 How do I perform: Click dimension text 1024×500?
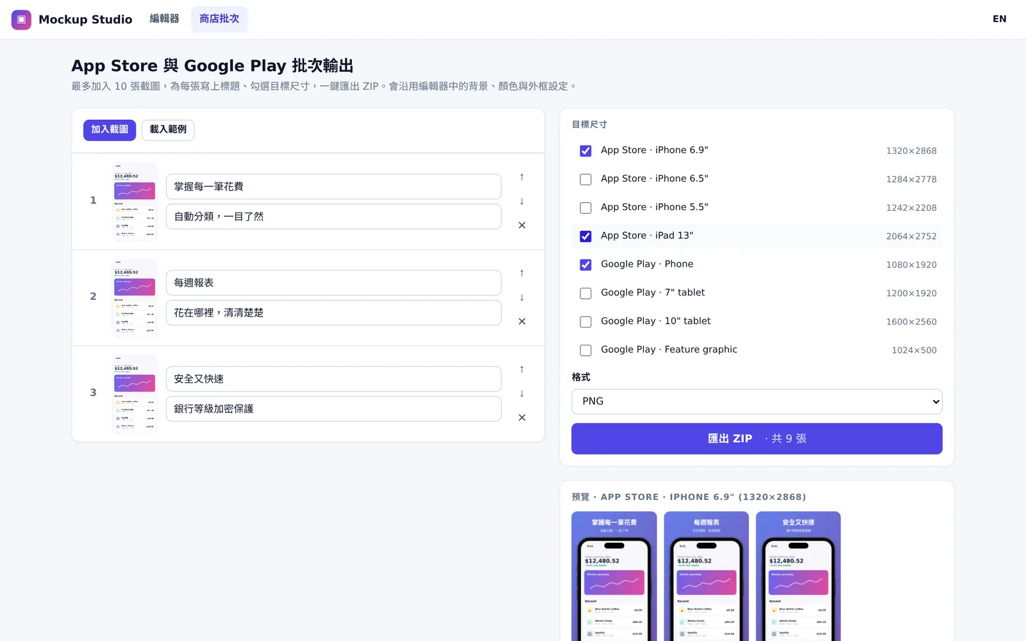coord(914,350)
